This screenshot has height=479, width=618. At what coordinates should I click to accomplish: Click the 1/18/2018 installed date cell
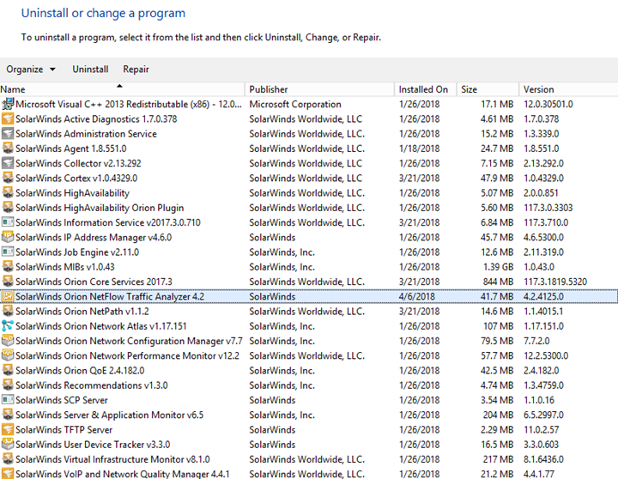[x=420, y=149]
